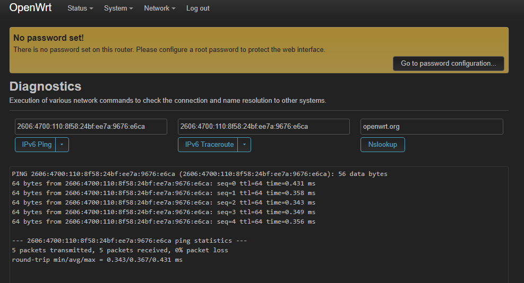Click the Log out link
The height and width of the screenshot is (283, 524).
pyautogui.click(x=198, y=8)
